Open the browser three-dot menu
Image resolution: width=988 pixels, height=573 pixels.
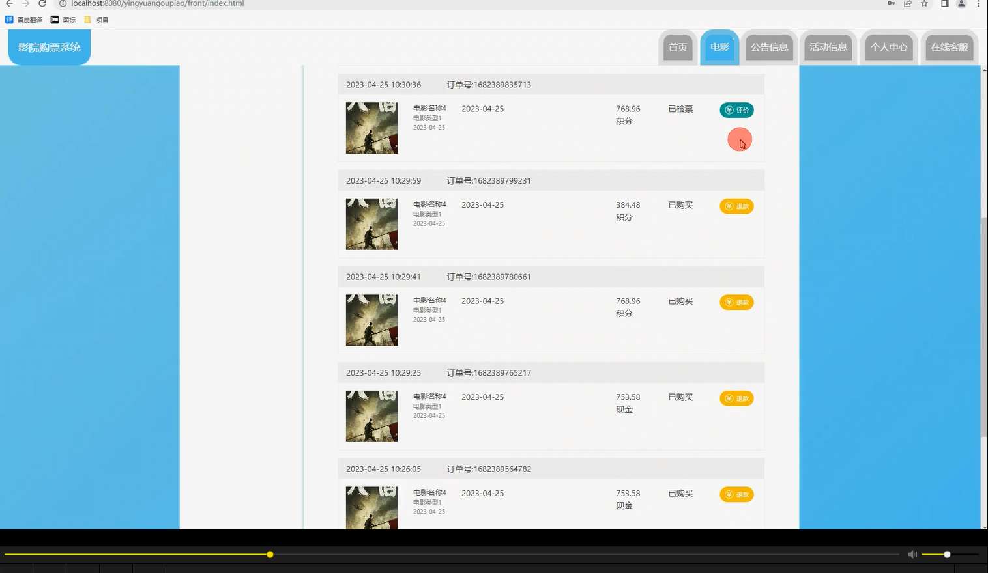(978, 3)
